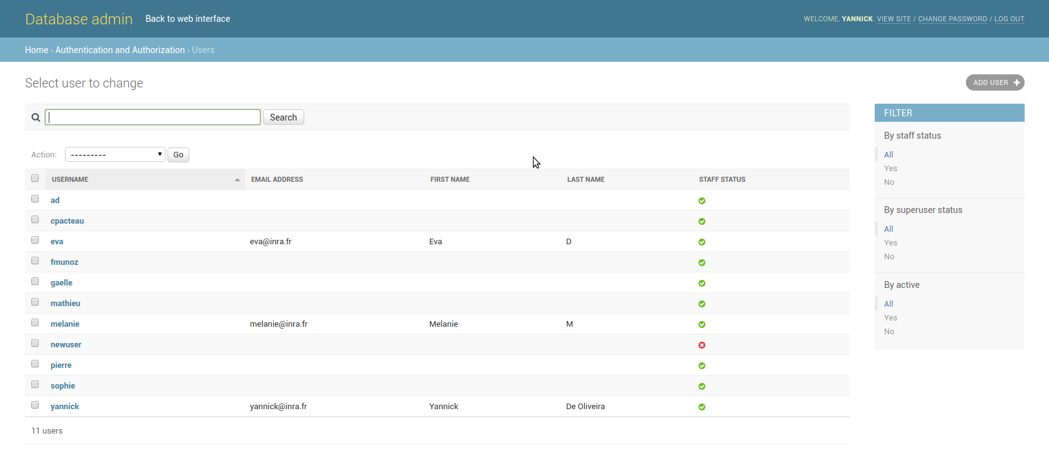The image size is (1049, 461).
Task: Check the box for user fmunoz
Action: pos(35,260)
